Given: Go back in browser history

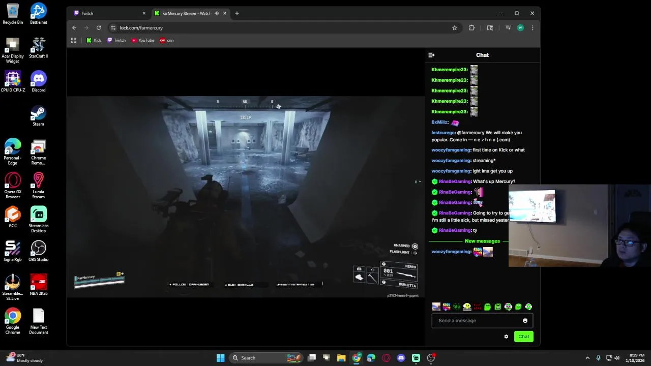Looking at the screenshot, I should (74, 28).
